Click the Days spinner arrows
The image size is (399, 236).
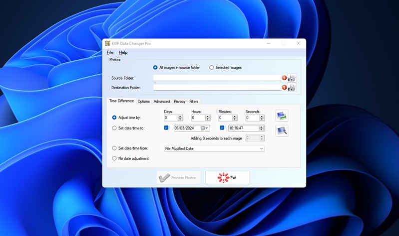180,118
